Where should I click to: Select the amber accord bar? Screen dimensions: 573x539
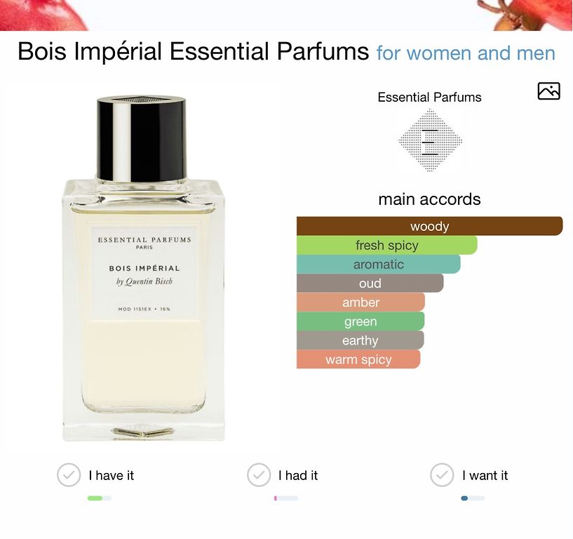pos(360,302)
